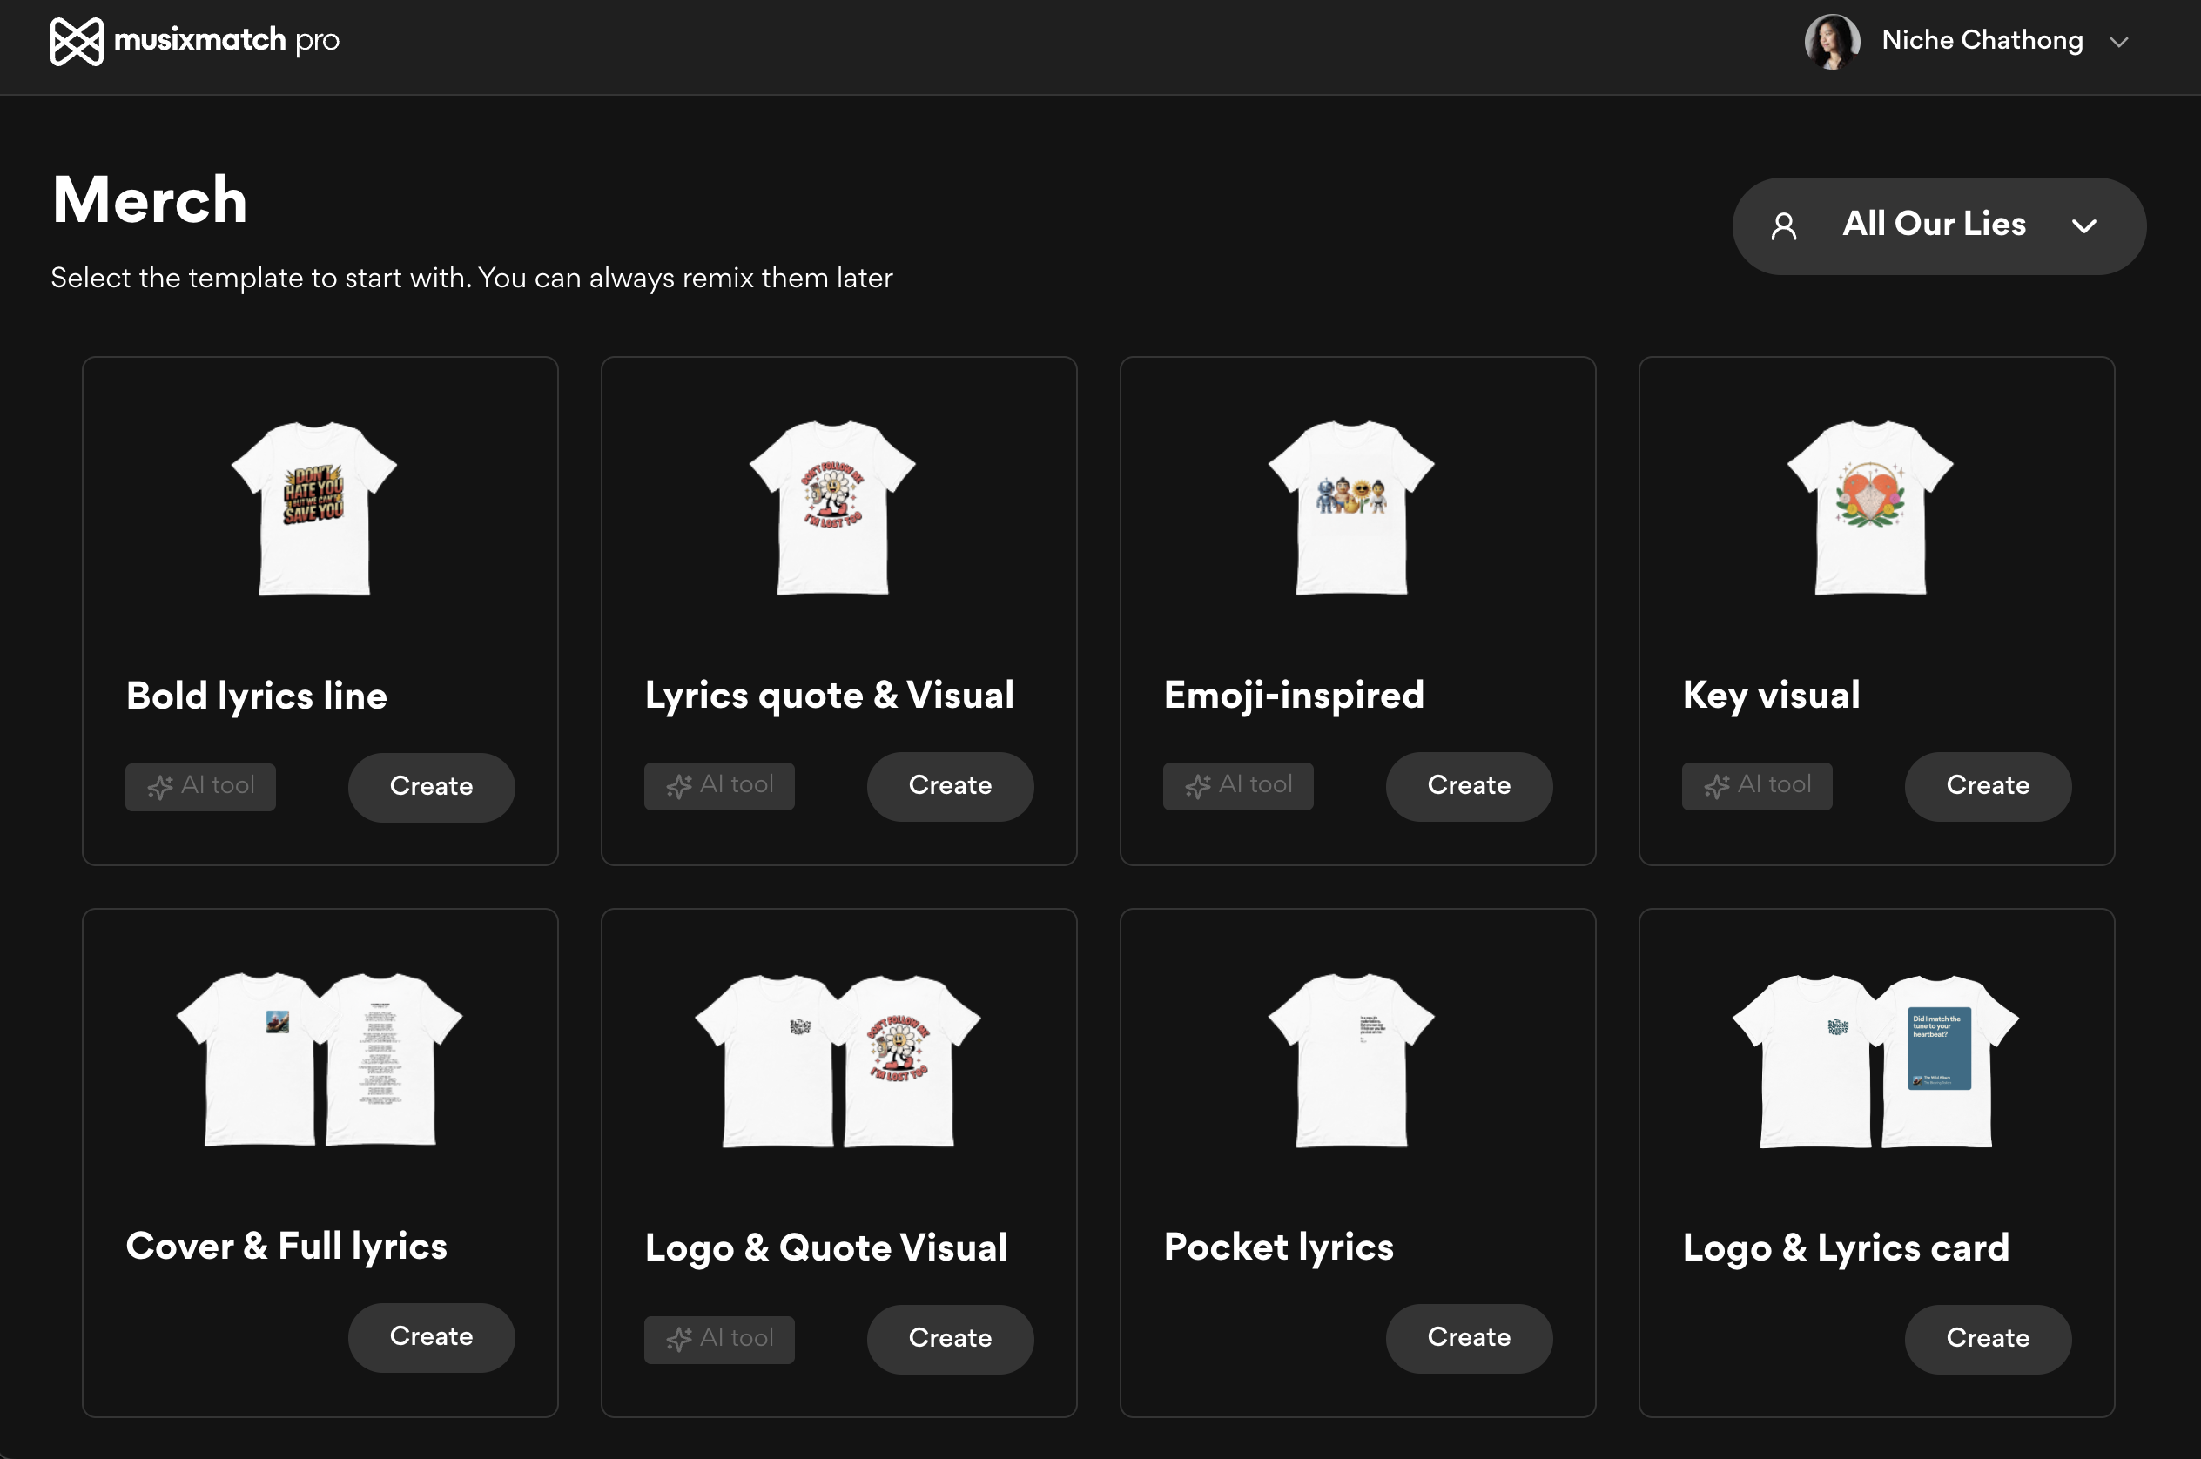This screenshot has height=1459, width=2201.
Task: Expand the user account menu chevron
Action: 2119,42
